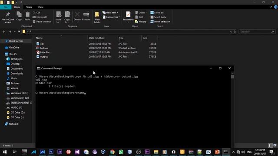
Task: Click the Delete ribbon icon
Action: (77, 17)
